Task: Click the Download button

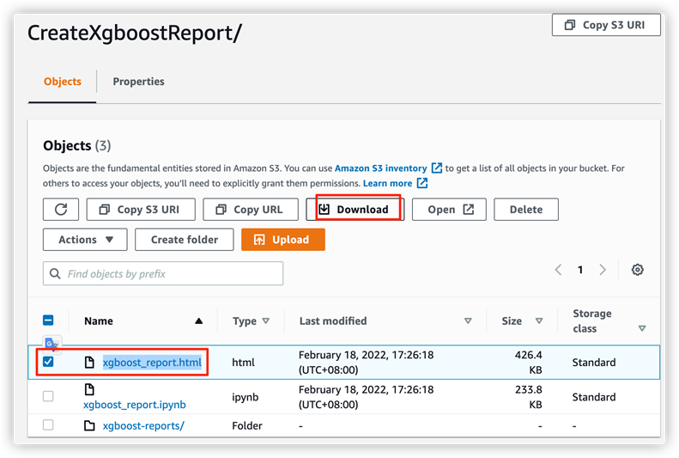Action: tap(355, 210)
